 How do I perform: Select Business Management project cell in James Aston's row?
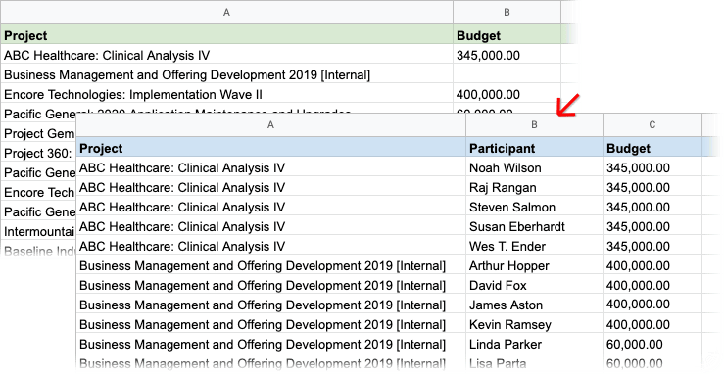click(271, 305)
